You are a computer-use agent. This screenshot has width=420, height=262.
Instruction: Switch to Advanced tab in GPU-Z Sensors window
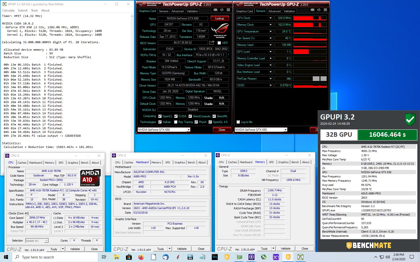274,11
